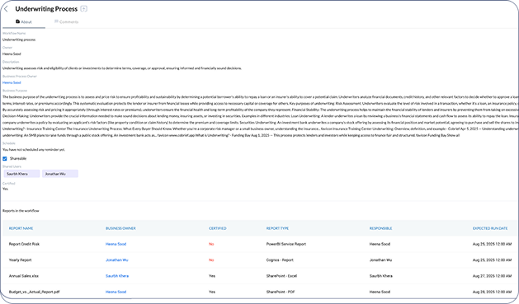Image resolution: width=519 pixels, height=304 pixels.
Task: Select the Annual Sales.xlsx report name
Action: click(23, 276)
